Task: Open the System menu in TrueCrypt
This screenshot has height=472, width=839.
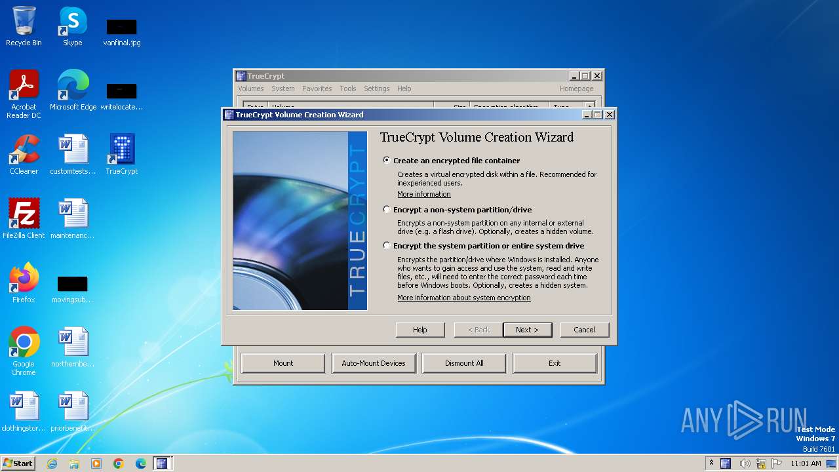Action: tap(283, 88)
